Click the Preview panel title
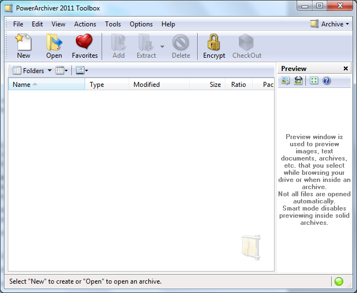 [294, 69]
